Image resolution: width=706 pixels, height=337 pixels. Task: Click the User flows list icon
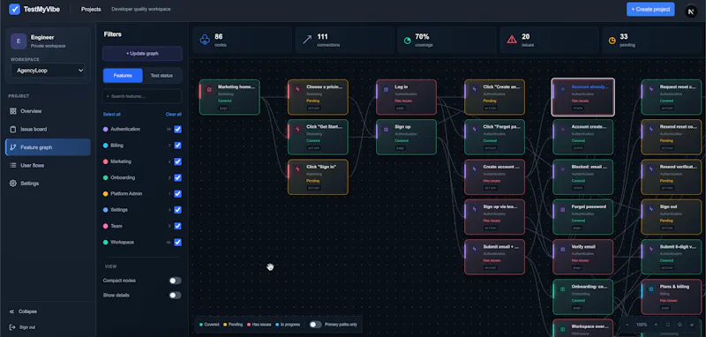(x=13, y=165)
